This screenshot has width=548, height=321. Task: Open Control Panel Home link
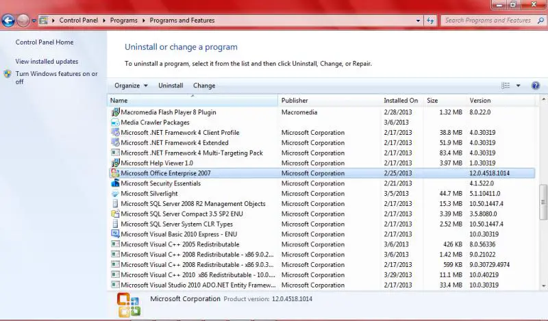coord(45,42)
